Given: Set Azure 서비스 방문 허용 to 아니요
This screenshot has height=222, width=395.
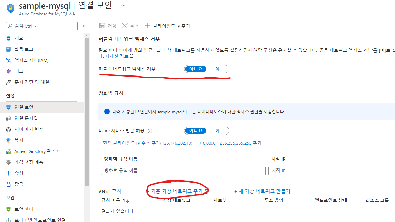Looking at the screenshot, I should pos(195,130).
